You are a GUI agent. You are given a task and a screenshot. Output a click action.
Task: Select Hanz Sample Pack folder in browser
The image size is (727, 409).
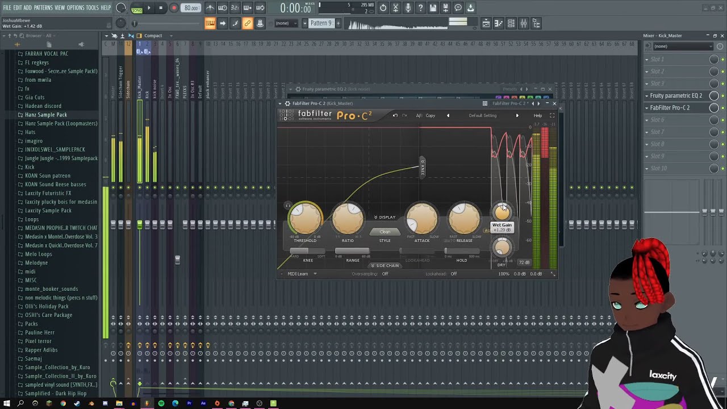tap(46, 115)
